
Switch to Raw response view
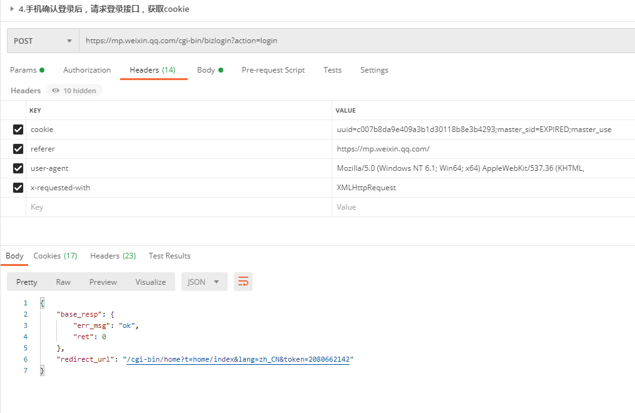pyautogui.click(x=63, y=282)
